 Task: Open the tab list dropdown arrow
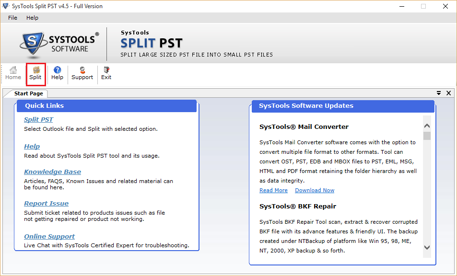[439, 93]
